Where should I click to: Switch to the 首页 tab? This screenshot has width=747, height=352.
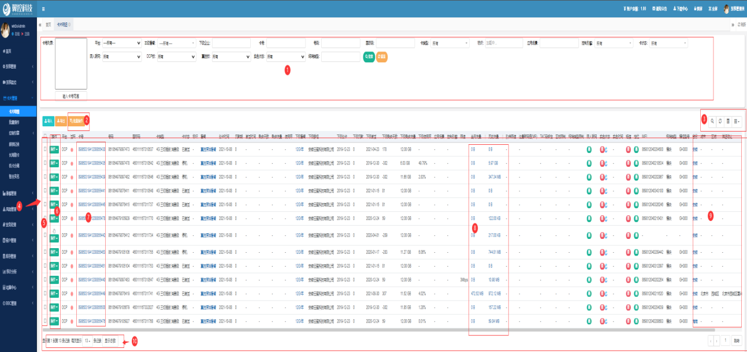point(49,25)
